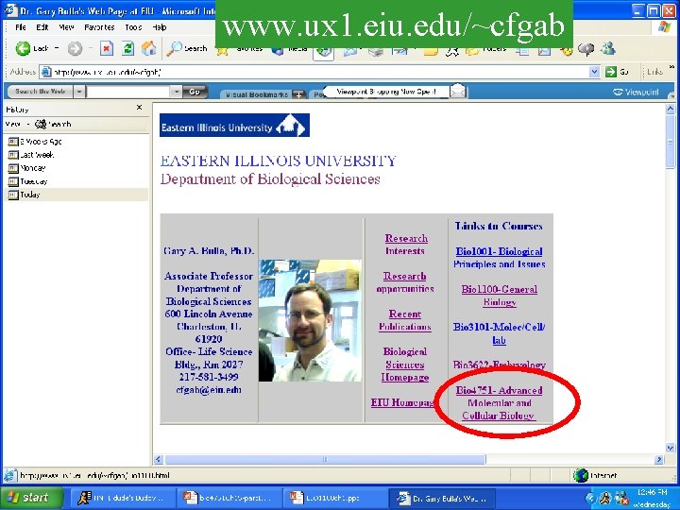Open the Bio3101 Molec/Cell lab link
This screenshot has width=680, height=510.
(x=500, y=333)
